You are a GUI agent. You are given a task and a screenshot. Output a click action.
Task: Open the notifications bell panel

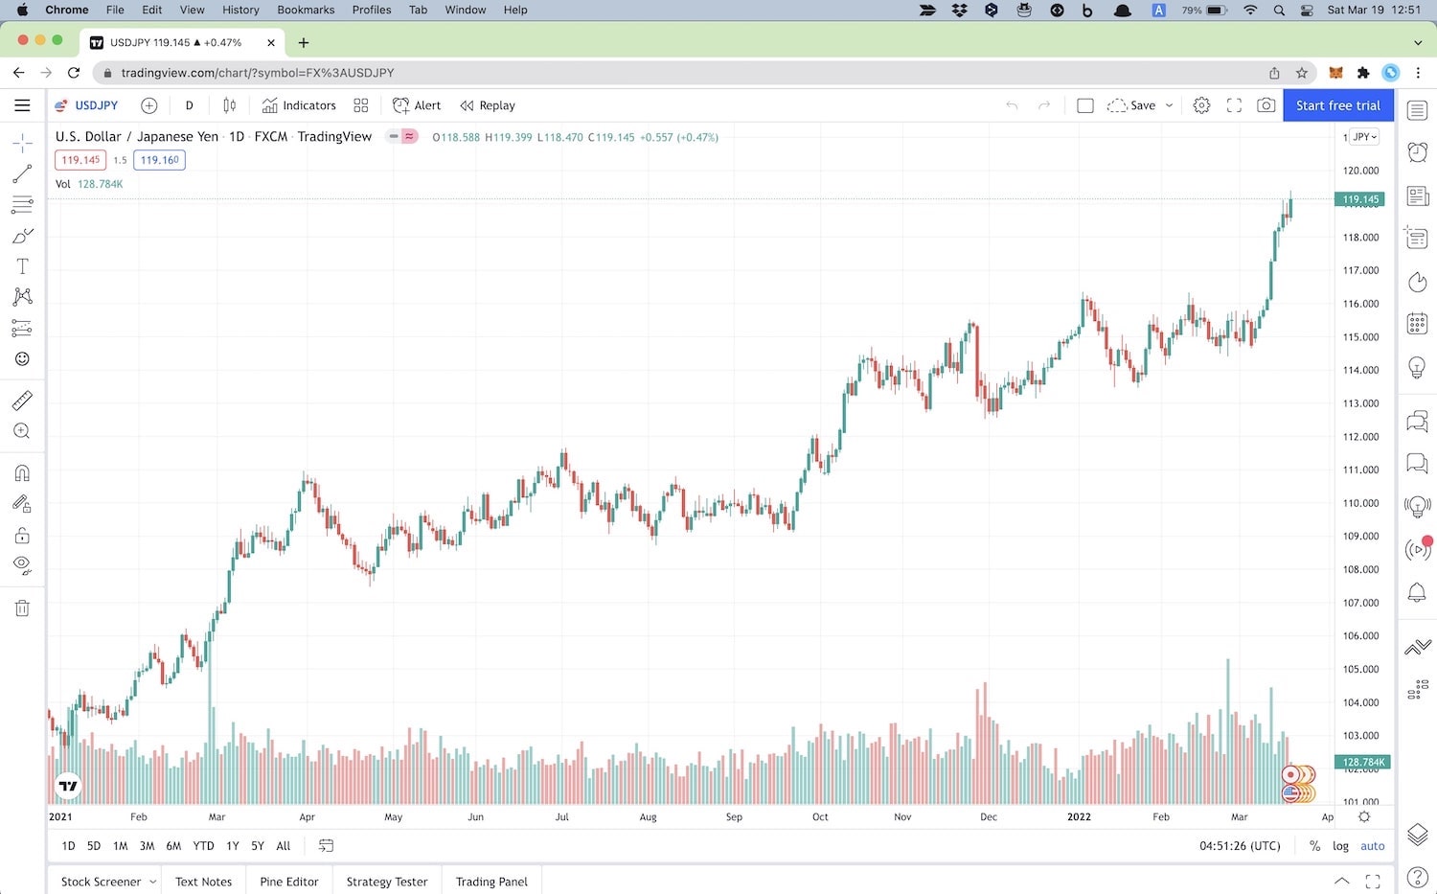click(x=1417, y=592)
